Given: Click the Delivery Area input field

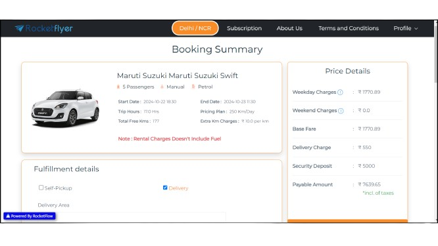Looking at the screenshot, I should pyautogui.click(x=132, y=217).
